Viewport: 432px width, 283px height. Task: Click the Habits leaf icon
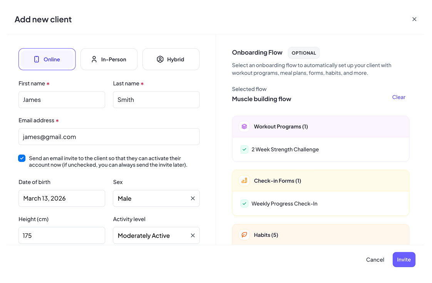(x=244, y=235)
